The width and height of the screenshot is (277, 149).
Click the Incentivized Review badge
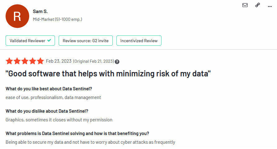point(139,41)
